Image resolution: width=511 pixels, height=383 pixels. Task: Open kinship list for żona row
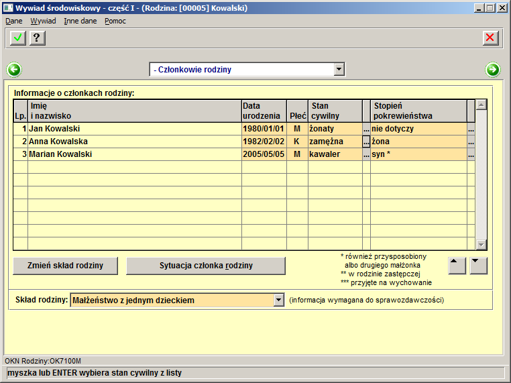pyautogui.click(x=471, y=142)
